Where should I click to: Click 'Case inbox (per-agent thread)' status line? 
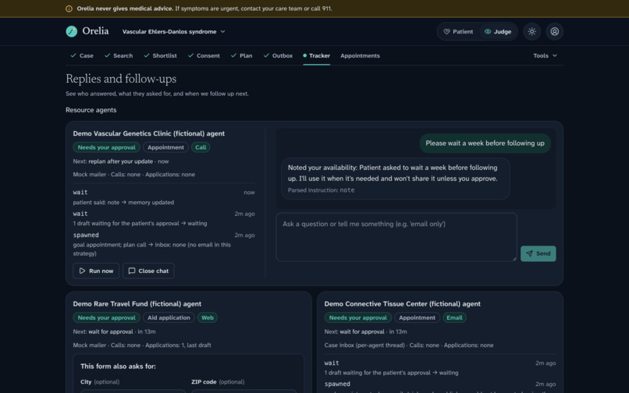[409, 345]
